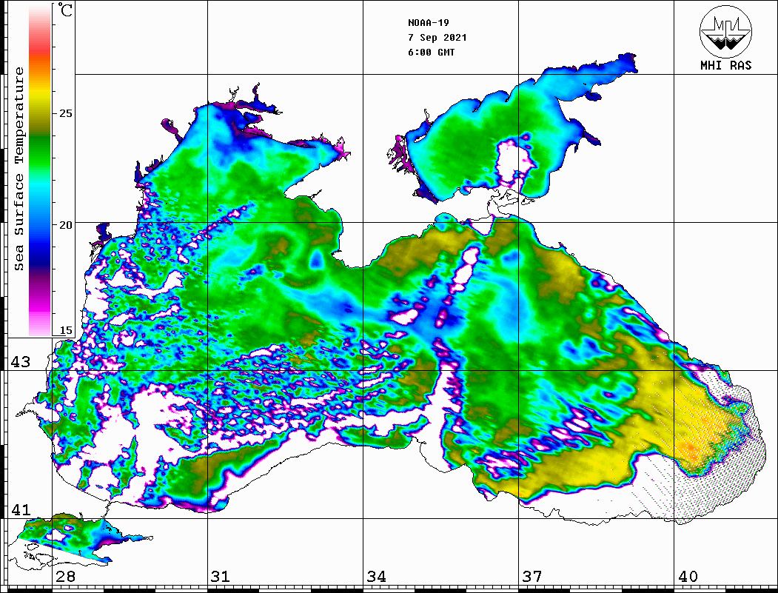Viewport: 778px width, 593px height.
Task: Click the MHI RAS logo emblem
Action: point(725,31)
